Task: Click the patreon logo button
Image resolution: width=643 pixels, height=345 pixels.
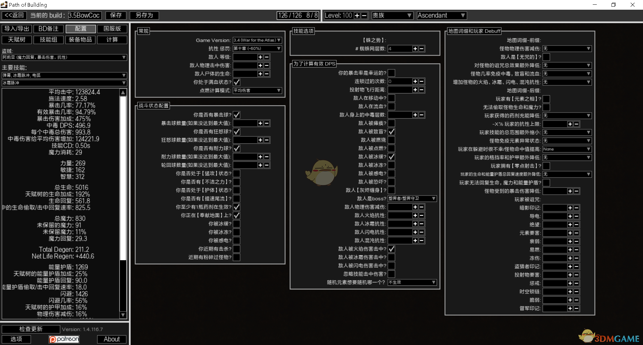Action: coord(64,339)
